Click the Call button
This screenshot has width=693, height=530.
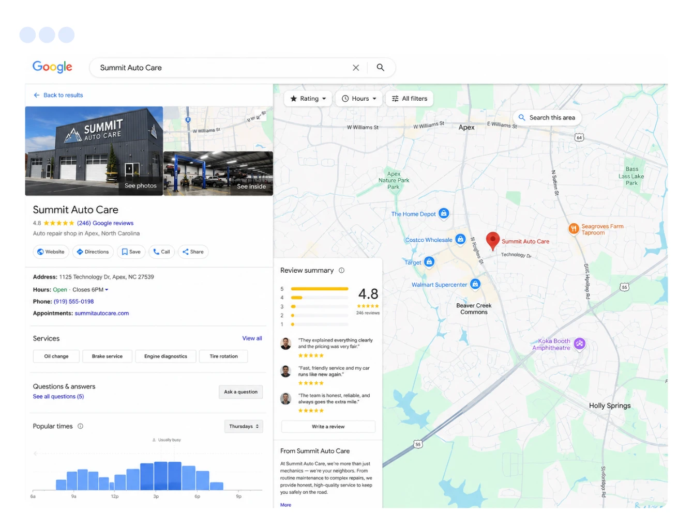pos(162,252)
